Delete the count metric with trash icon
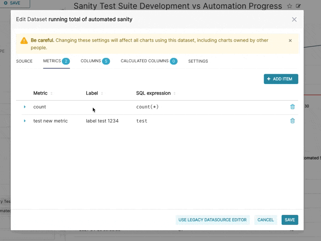The height and width of the screenshot is (241, 321). [293, 106]
